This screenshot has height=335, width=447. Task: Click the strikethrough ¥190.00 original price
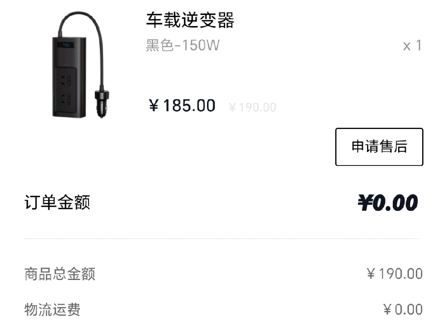tap(252, 108)
